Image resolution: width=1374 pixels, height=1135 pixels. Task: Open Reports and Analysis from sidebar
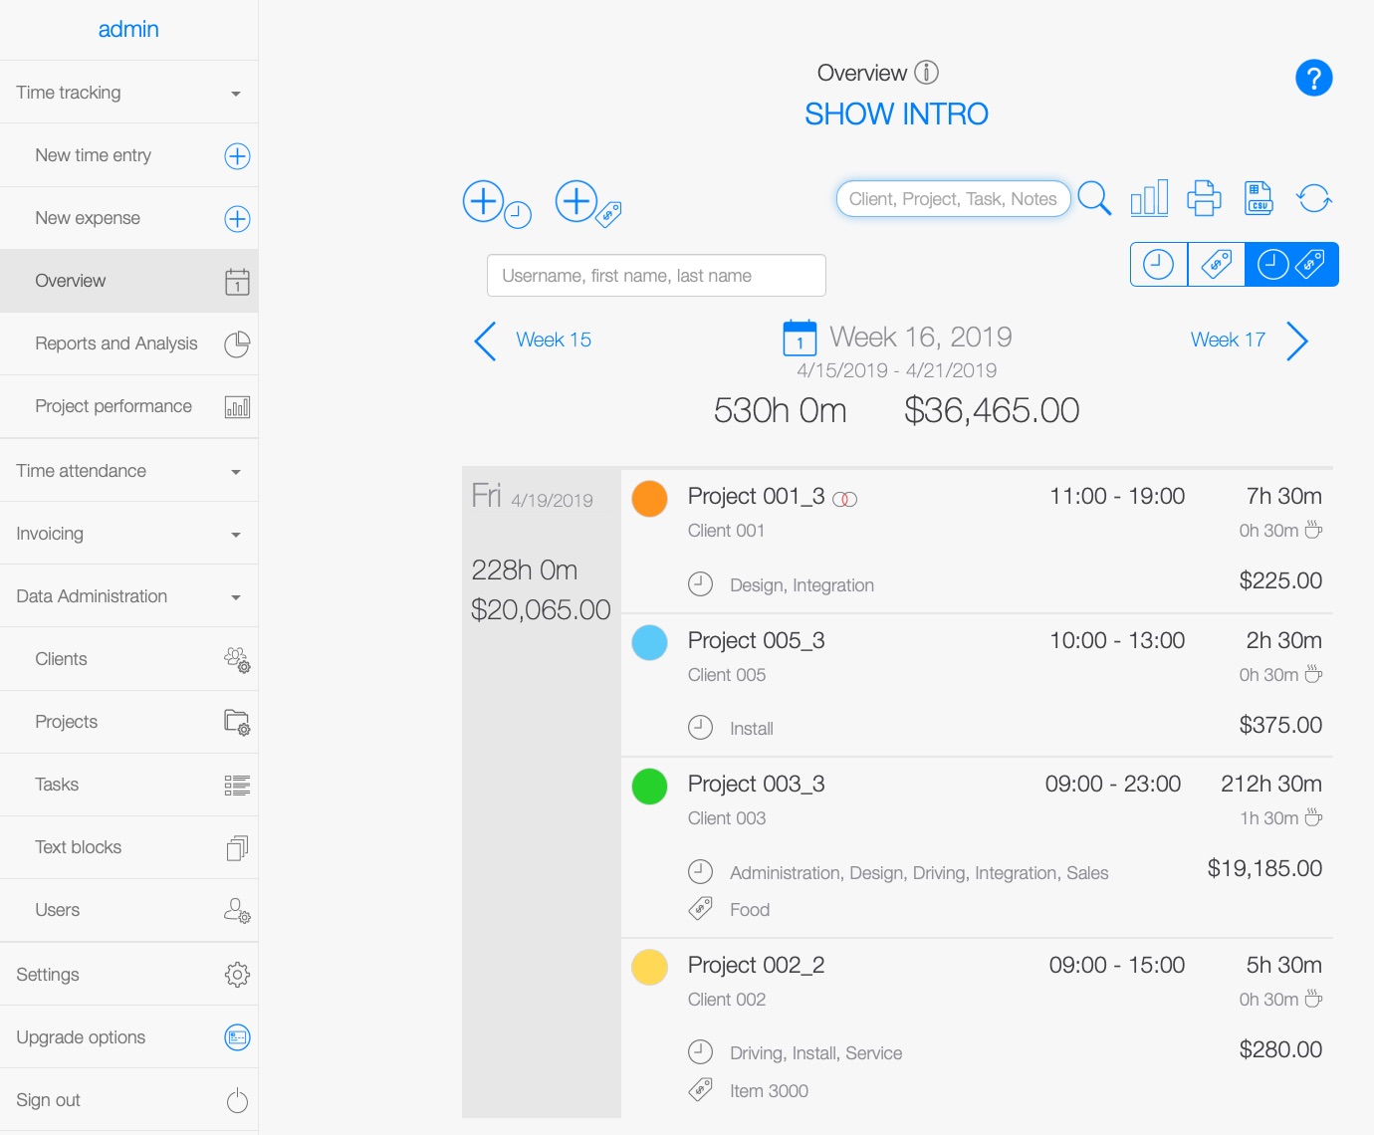115,343
